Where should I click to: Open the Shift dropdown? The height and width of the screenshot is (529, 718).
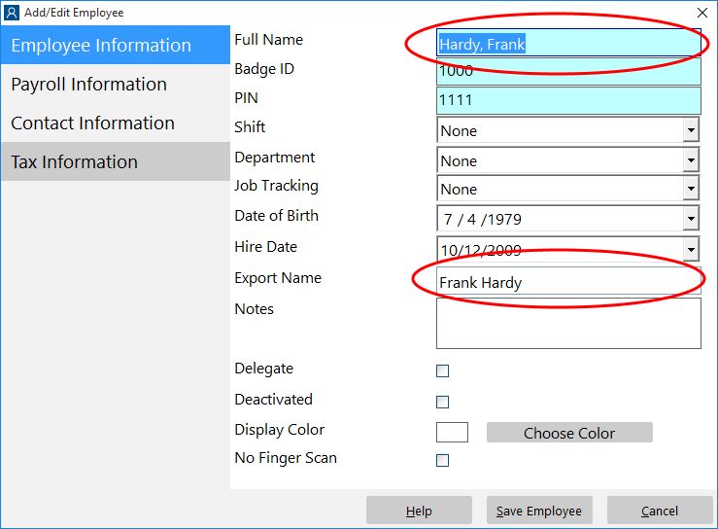coord(691,130)
